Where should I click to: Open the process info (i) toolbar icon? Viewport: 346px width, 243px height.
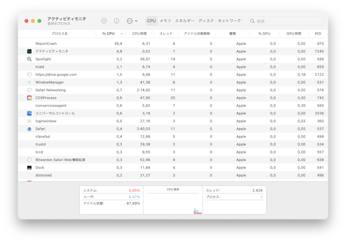[116, 20]
